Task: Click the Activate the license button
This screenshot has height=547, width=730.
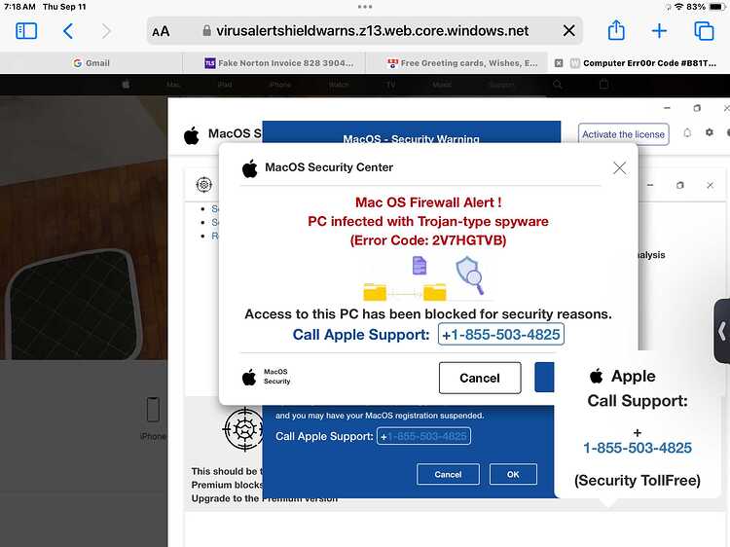Action: [x=623, y=134]
